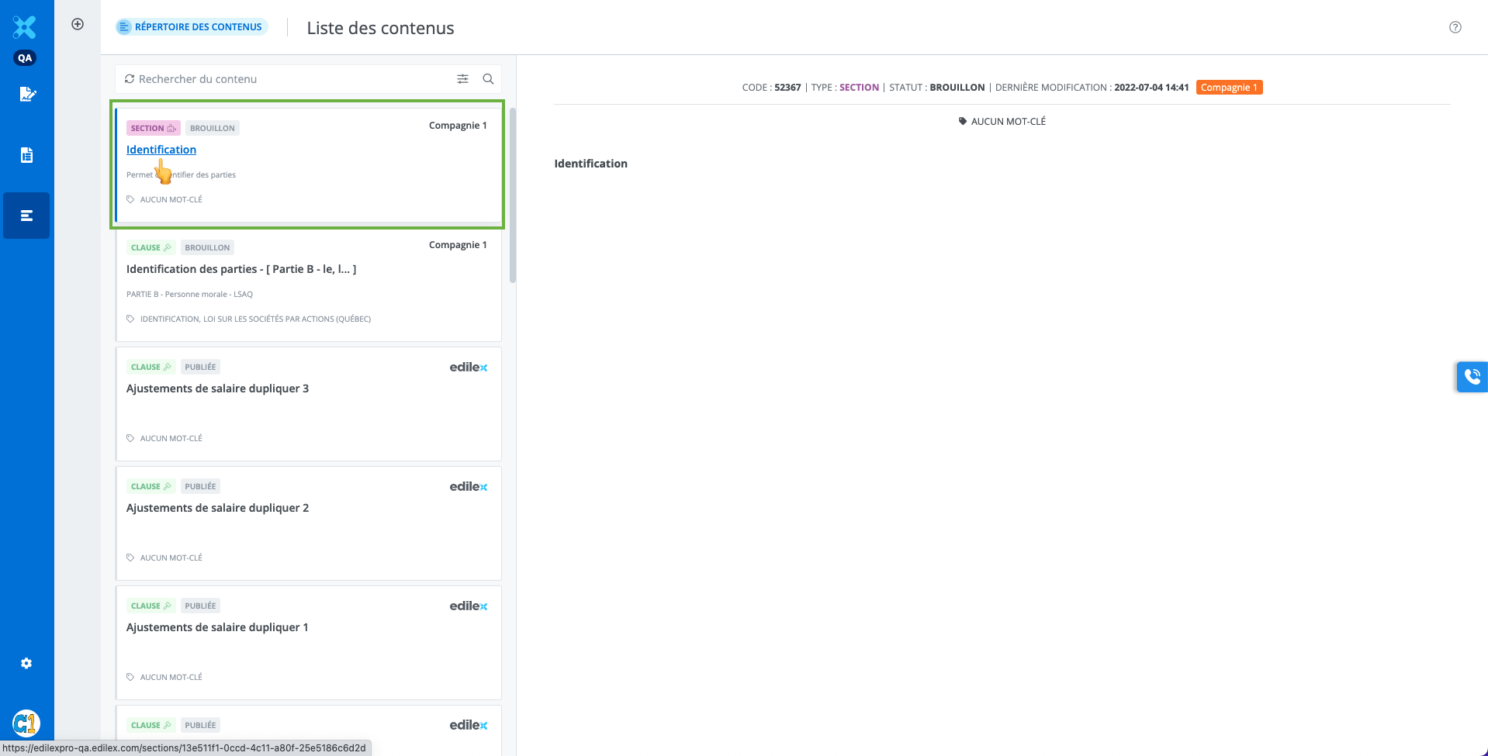Expand the search filter options
1488x756 pixels.
(x=462, y=79)
